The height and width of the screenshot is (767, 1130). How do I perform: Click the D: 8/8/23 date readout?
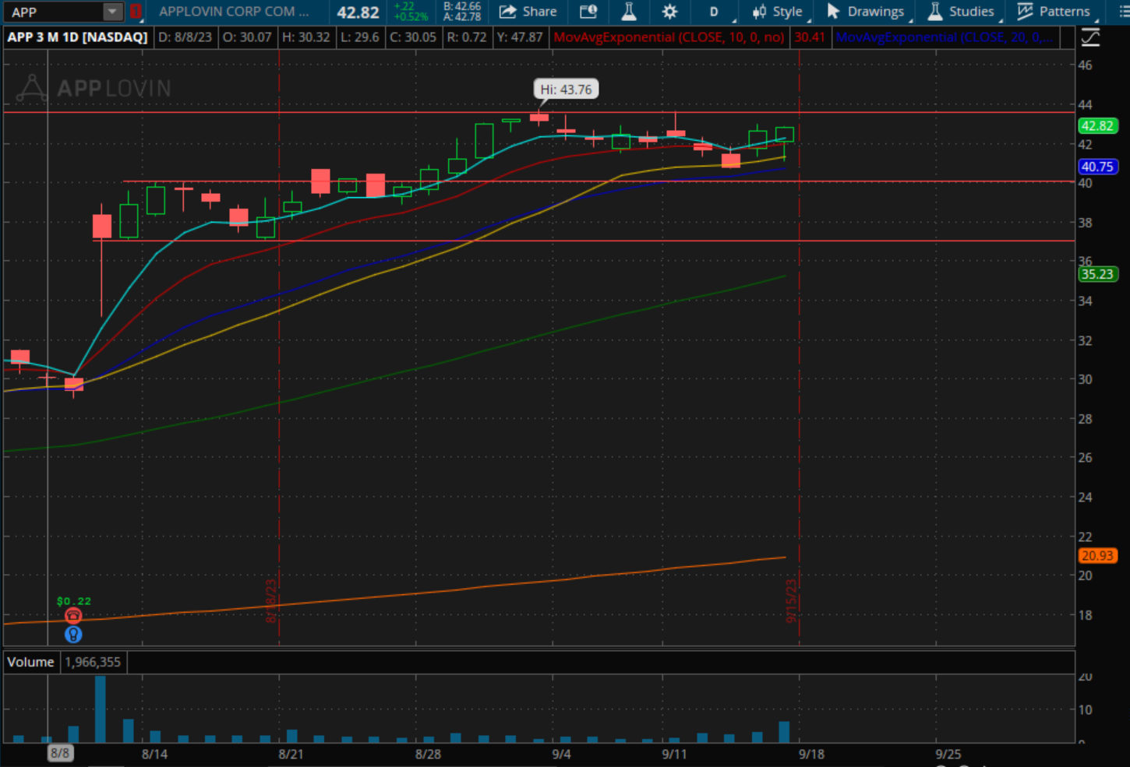(185, 37)
